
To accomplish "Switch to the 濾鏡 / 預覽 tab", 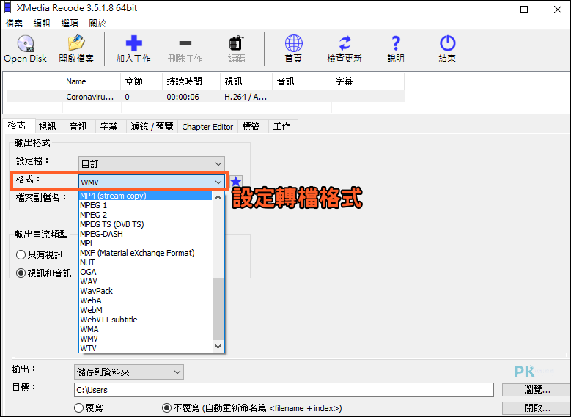I will coord(152,126).
